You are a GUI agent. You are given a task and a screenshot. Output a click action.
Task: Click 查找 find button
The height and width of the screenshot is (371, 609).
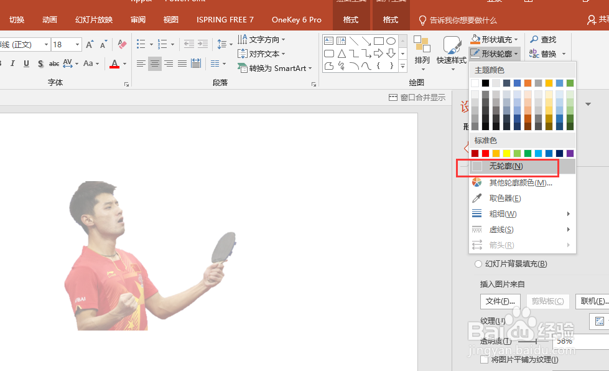point(543,39)
